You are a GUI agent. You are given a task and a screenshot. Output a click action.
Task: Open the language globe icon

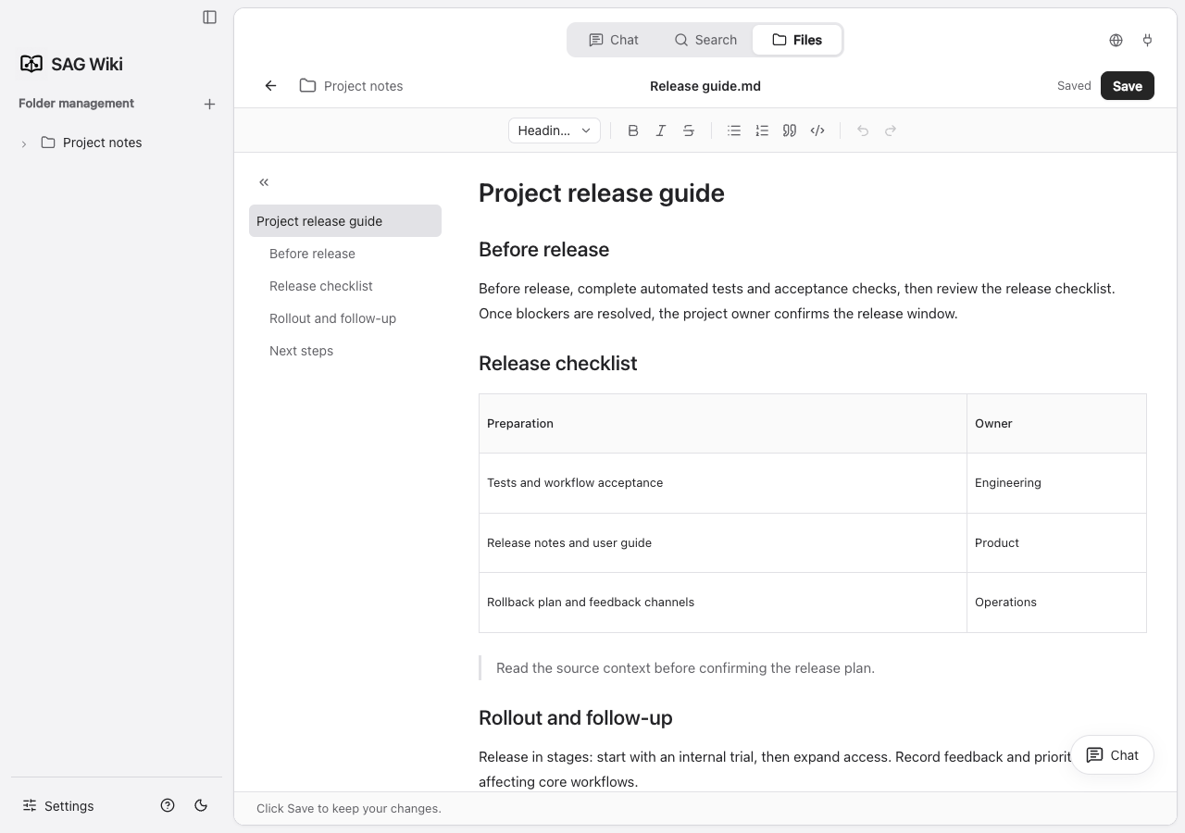(1116, 40)
